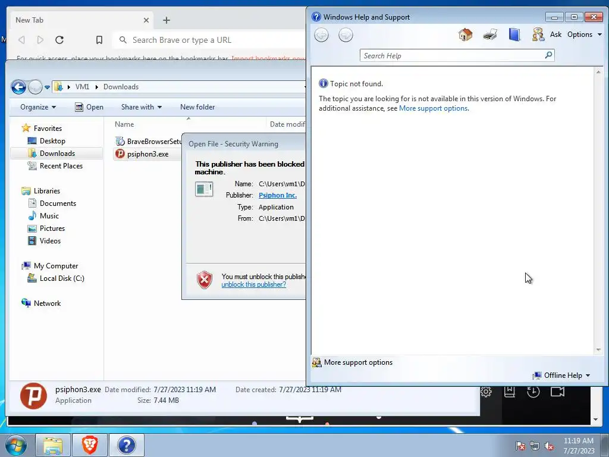The height and width of the screenshot is (457, 609).
Task: Switch to Brave browser on the taskbar
Action: 90,445
